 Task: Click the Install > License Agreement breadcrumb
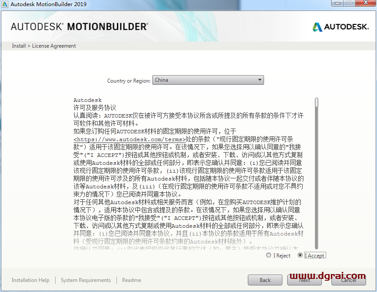click(x=44, y=46)
